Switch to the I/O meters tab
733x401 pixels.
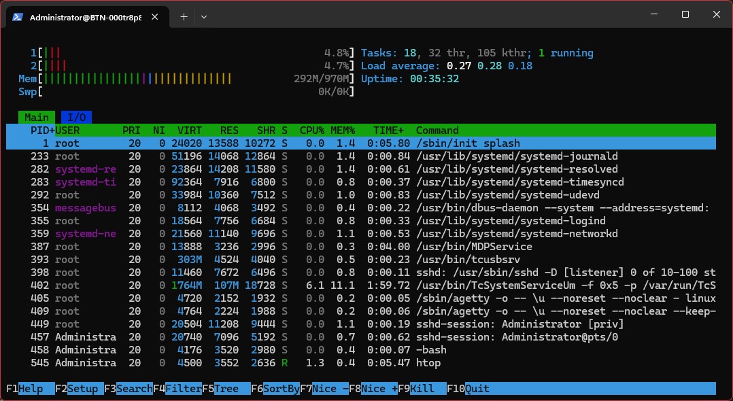(x=77, y=117)
